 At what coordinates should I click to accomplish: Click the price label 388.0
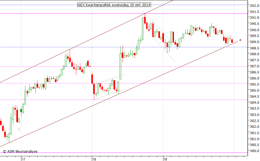[x=254, y=54]
